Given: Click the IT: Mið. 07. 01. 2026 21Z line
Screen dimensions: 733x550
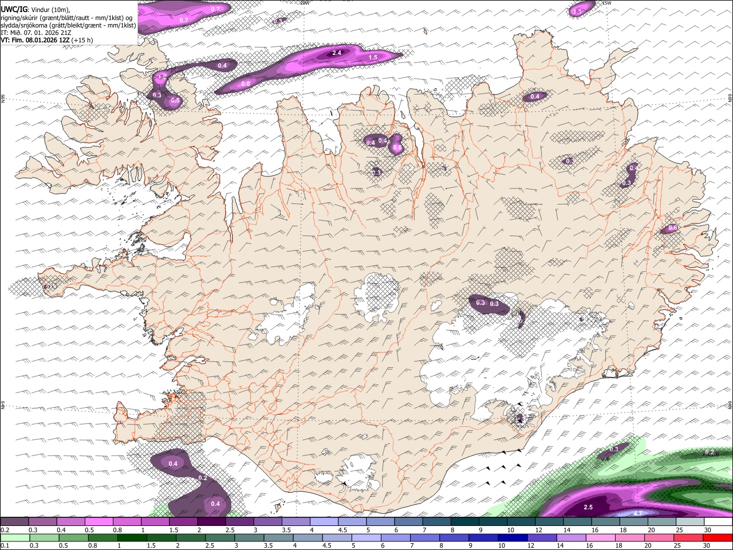Looking at the screenshot, I should click(34, 33).
